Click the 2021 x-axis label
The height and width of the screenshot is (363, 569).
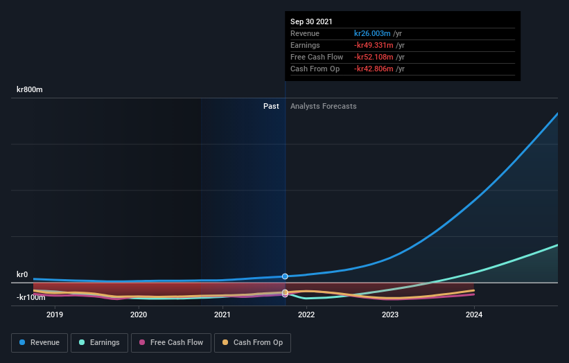(x=222, y=315)
